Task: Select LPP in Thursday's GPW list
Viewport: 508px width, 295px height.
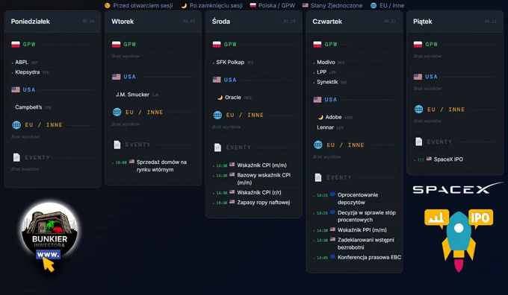Action: (322, 72)
